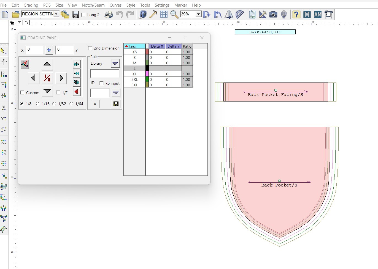Select the 1/16 increment radio button

38,104
